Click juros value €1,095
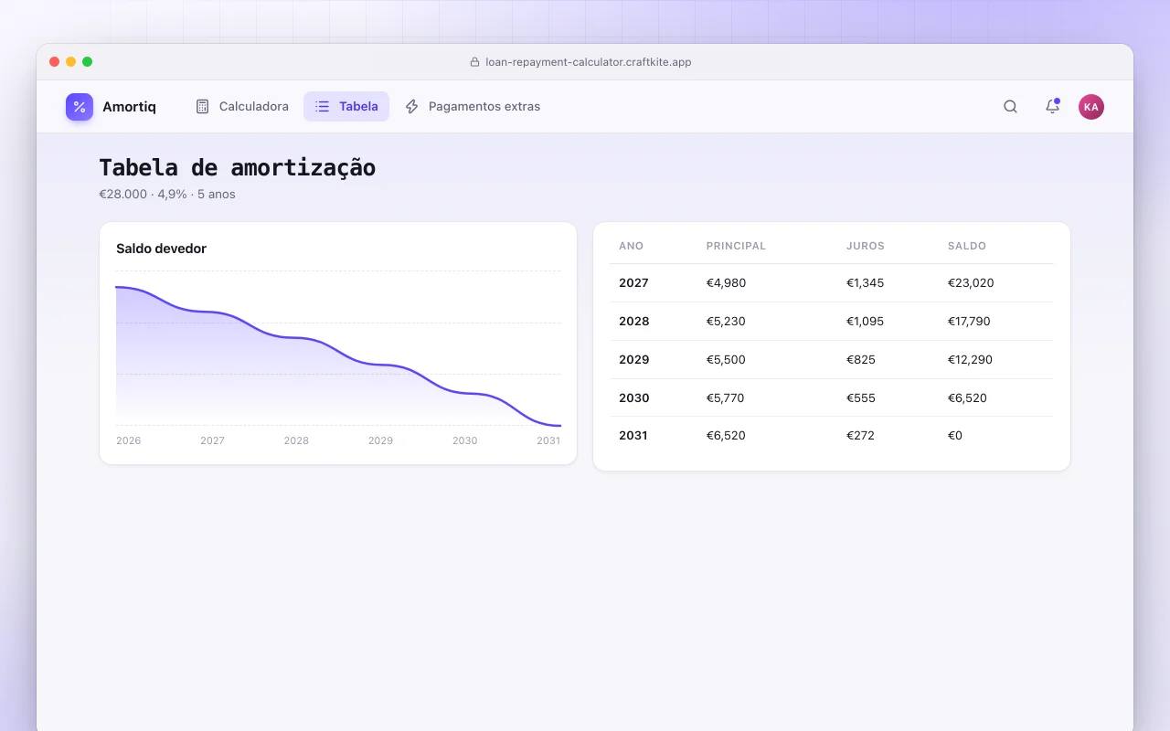 (x=865, y=322)
